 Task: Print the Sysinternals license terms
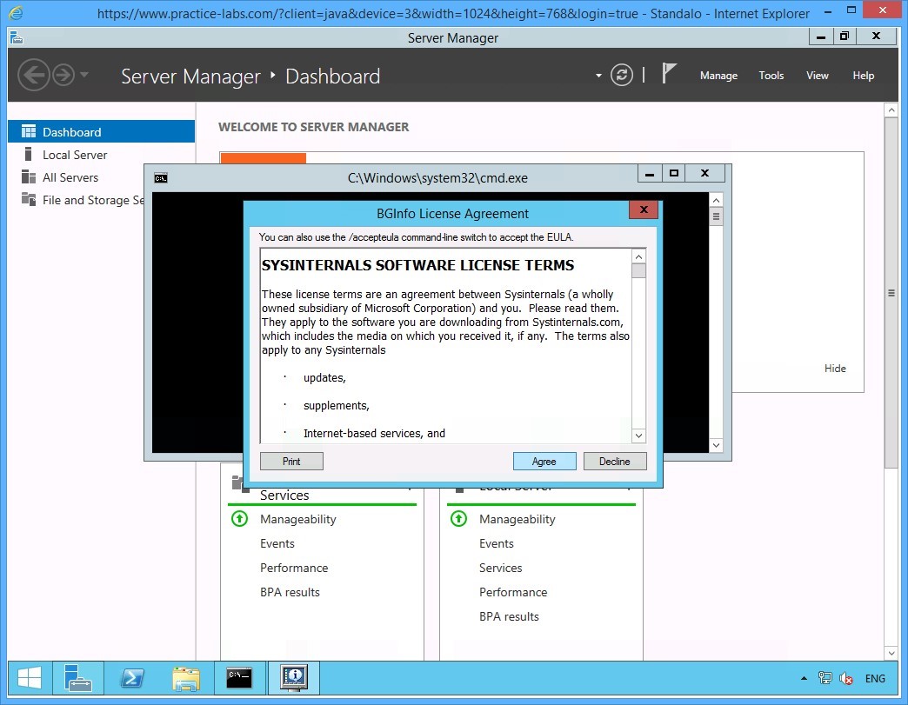[x=291, y=462]
